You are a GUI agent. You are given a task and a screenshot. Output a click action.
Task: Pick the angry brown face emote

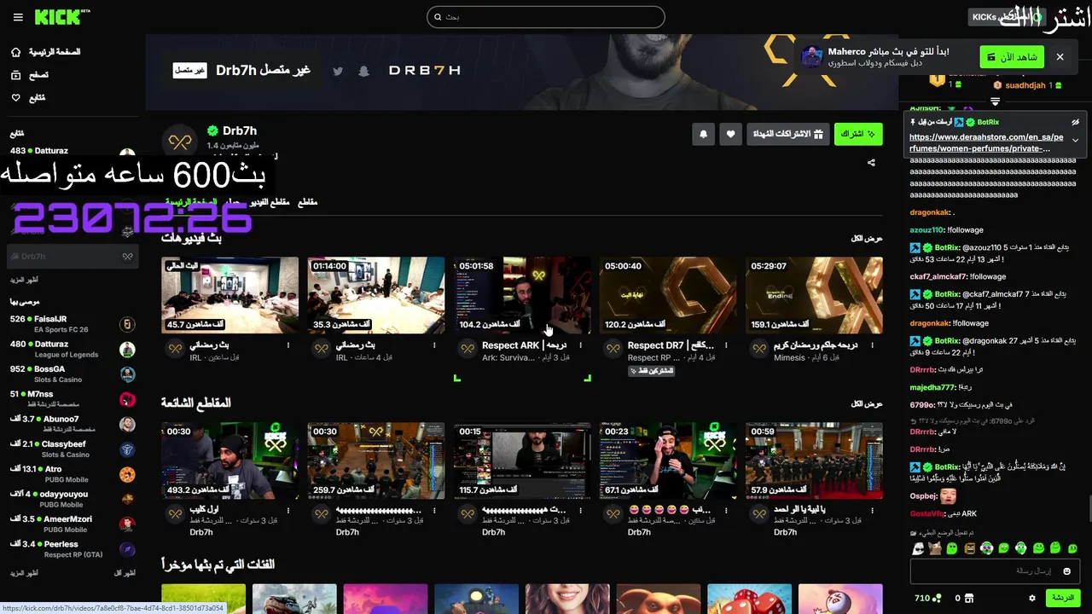(969, 548)
